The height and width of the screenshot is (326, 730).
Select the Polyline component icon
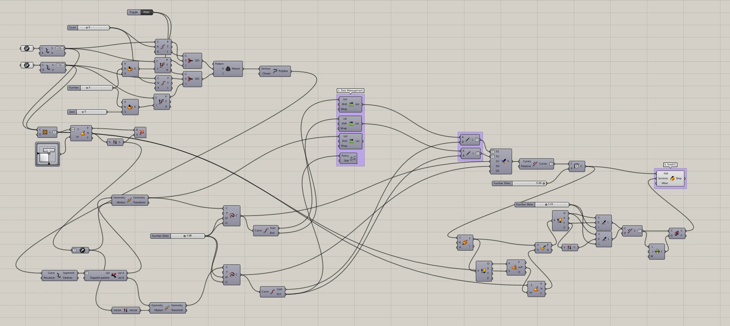275,71
